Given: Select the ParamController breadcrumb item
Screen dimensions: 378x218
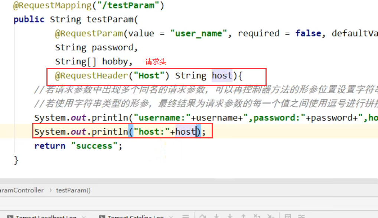Looking at the screenshot, I should click(22, 190).
